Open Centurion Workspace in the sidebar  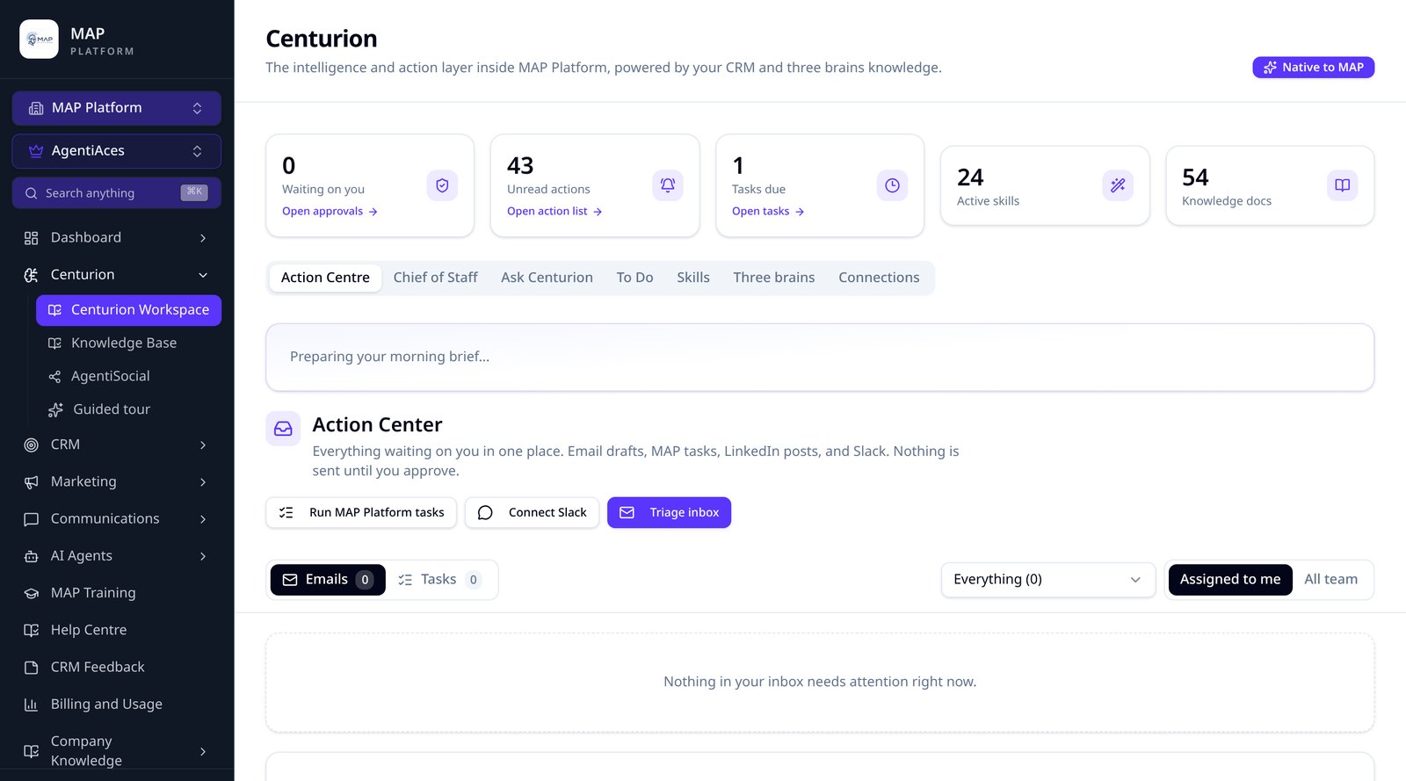click(x=128, y=310)
